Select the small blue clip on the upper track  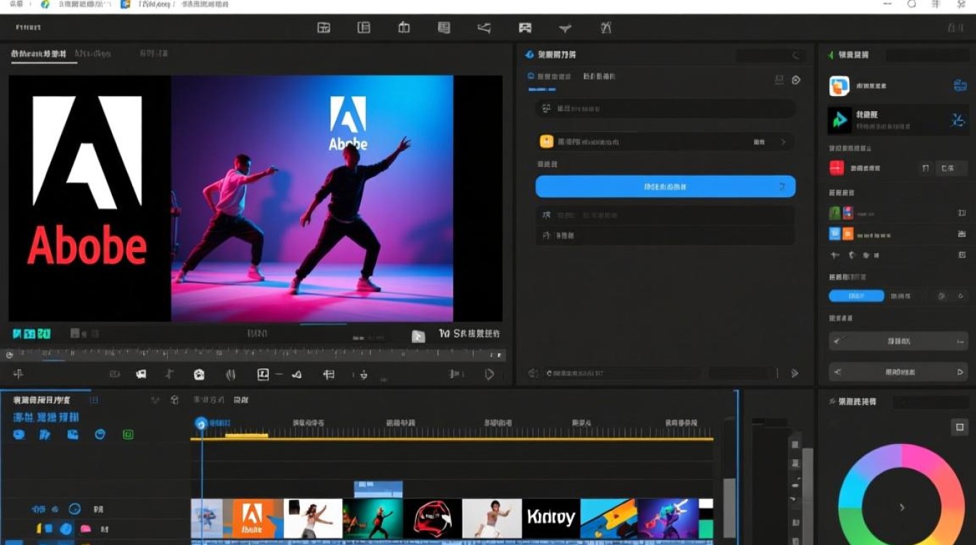click(378, 488)
